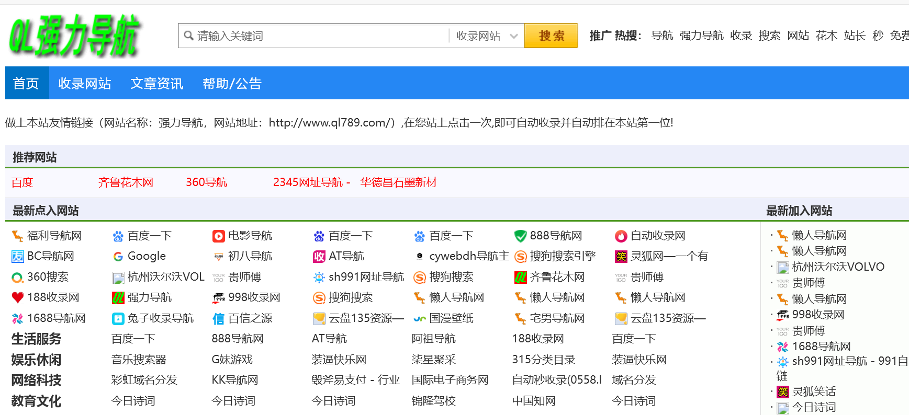Image resolution: width=909 pixels, height=415 pixels.
Task: Open the 中国知网 link
Action: click(x=534, y=401)
